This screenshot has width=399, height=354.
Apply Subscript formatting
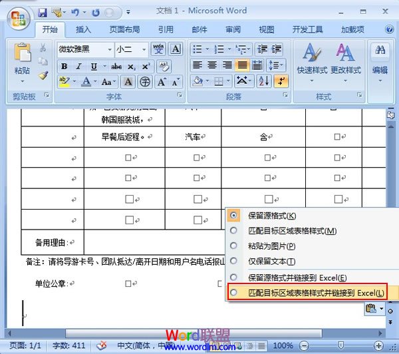tap(131, 67)
